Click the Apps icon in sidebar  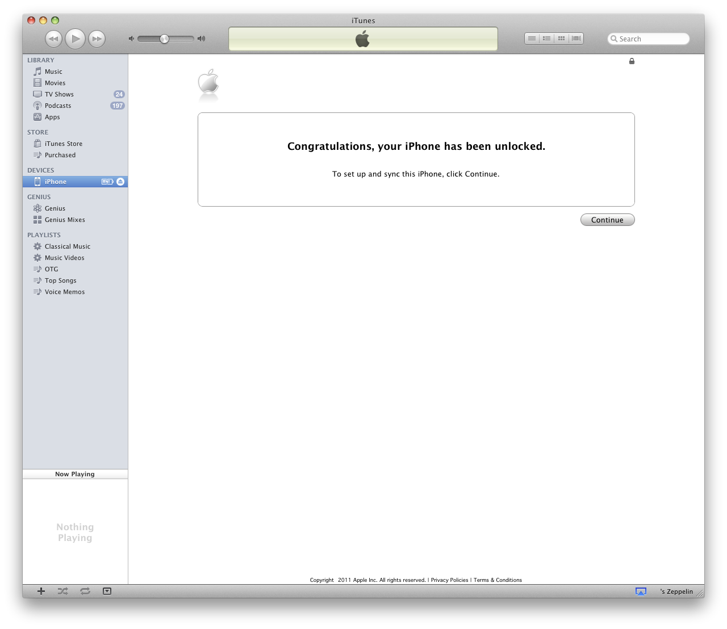point(37,117)
